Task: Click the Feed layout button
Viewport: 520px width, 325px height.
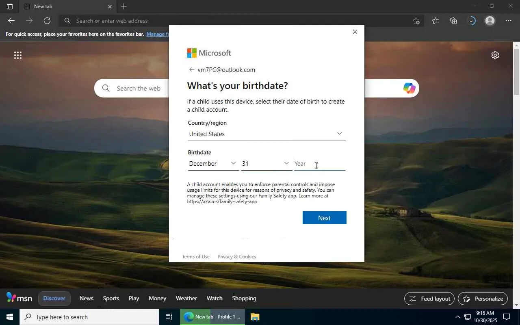Action: [429, 299]
